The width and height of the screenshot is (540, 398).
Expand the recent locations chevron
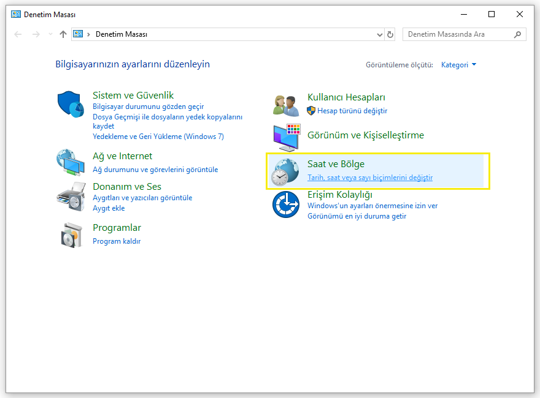click(50, 34)
